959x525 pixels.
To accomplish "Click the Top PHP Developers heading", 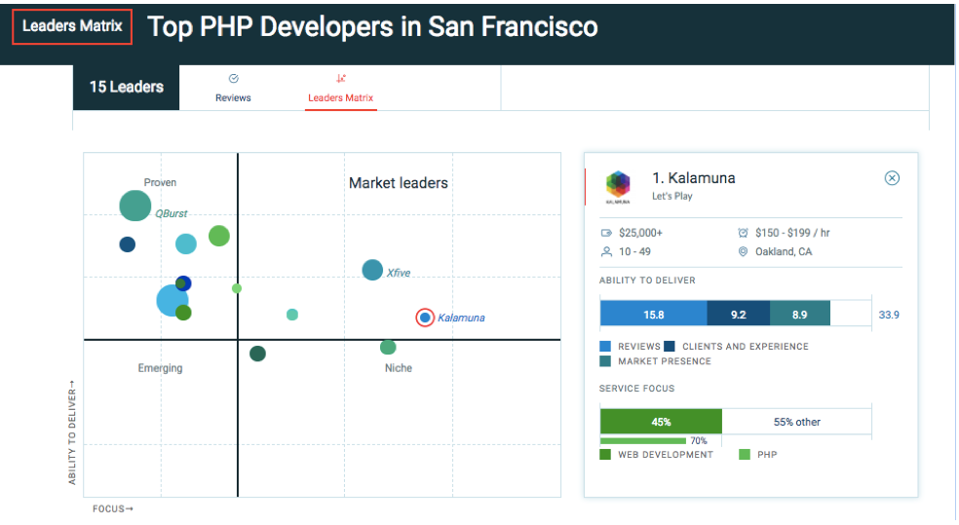I will 372,27.
